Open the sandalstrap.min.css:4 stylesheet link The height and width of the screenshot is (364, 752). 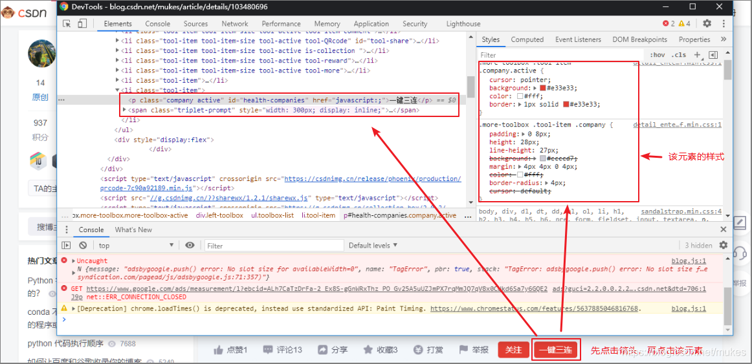pos(681,211)
